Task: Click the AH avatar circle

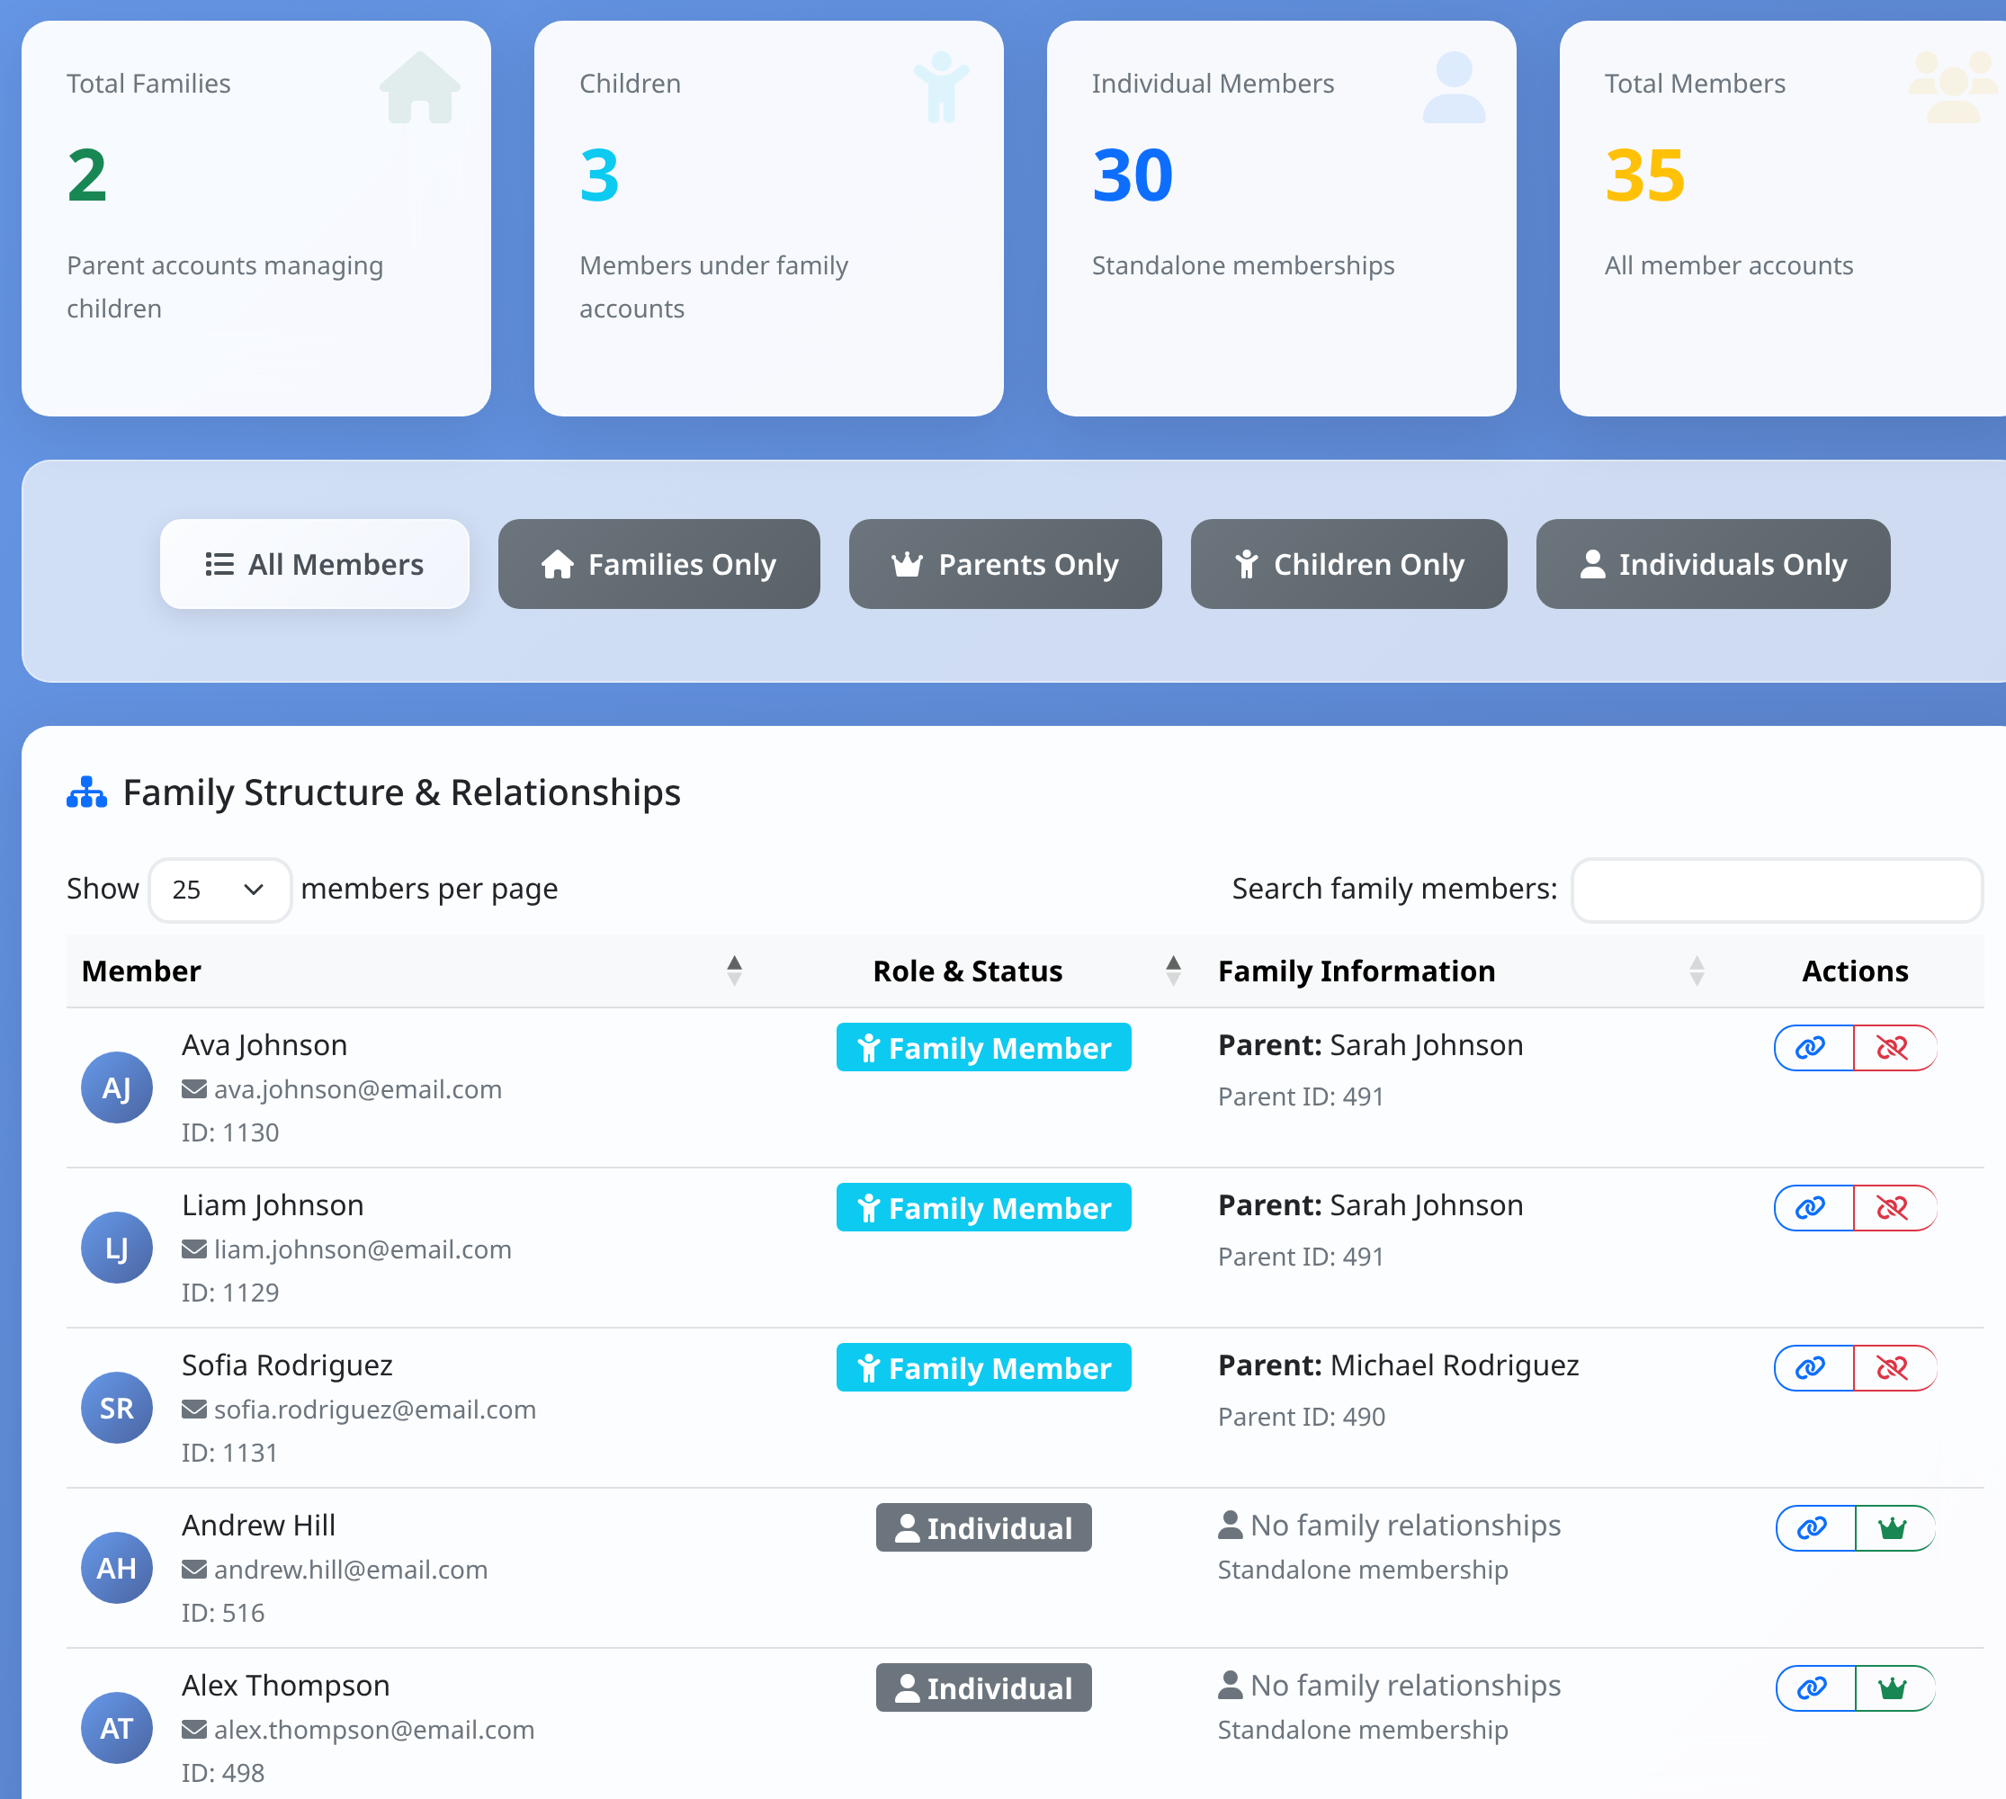Action: (117, 1569)
